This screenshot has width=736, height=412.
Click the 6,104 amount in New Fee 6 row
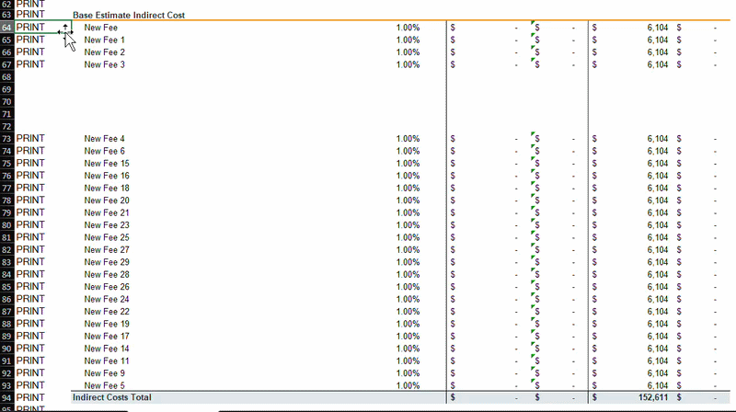coord(662,151)
